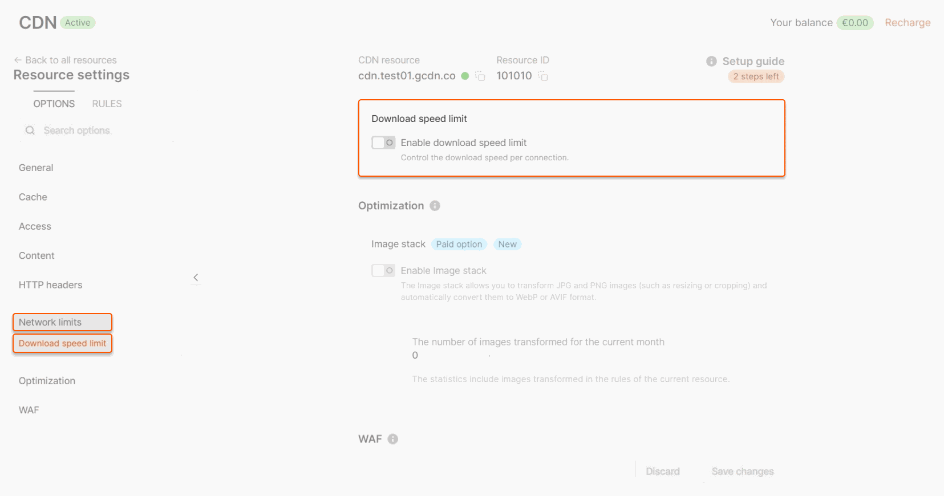The height and width of the screenshot is (496, 944).
Task: Click the Discard button
Action: coord(663,471)
